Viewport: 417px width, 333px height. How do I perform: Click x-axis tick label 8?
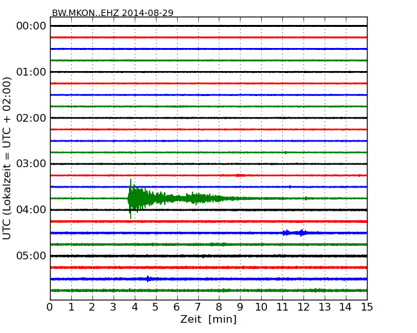tap(219, 307)
